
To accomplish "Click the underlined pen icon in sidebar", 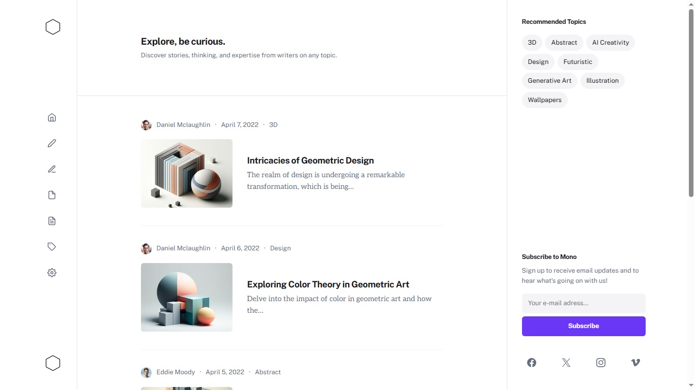I will tap(52, 170).
